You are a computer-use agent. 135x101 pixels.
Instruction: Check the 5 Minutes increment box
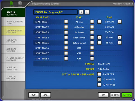point(99,74)
